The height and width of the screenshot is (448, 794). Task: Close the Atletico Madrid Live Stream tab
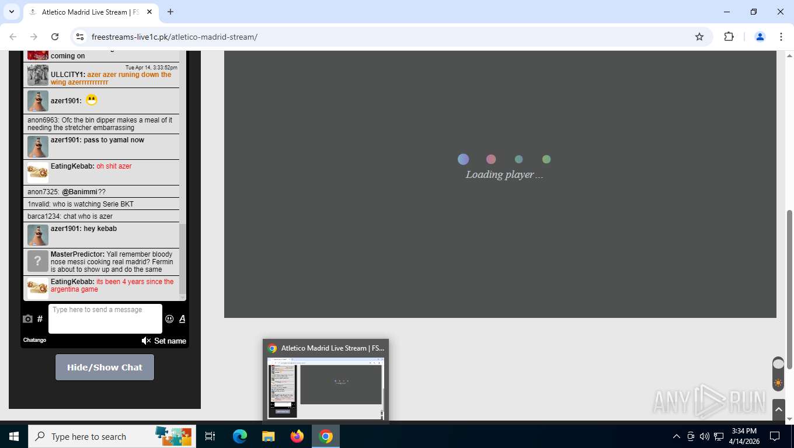149,12
